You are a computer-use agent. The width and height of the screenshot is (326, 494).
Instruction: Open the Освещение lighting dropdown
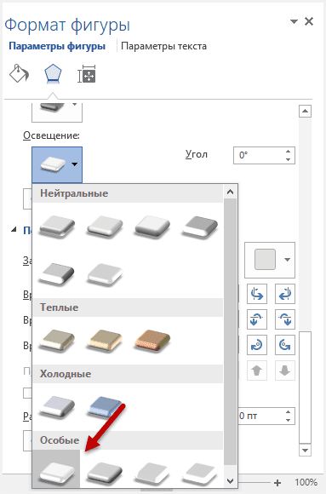click(x=57, y=164)
